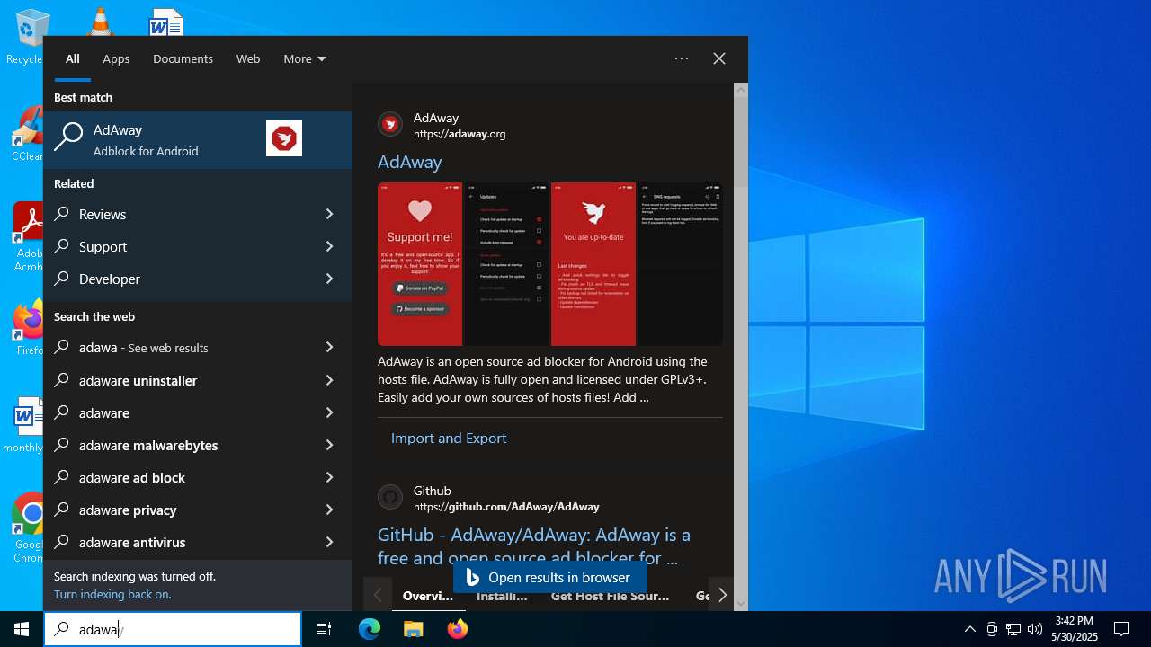Select the AdAway best match result
1151x647 pixels.
(x=198, y=139)
